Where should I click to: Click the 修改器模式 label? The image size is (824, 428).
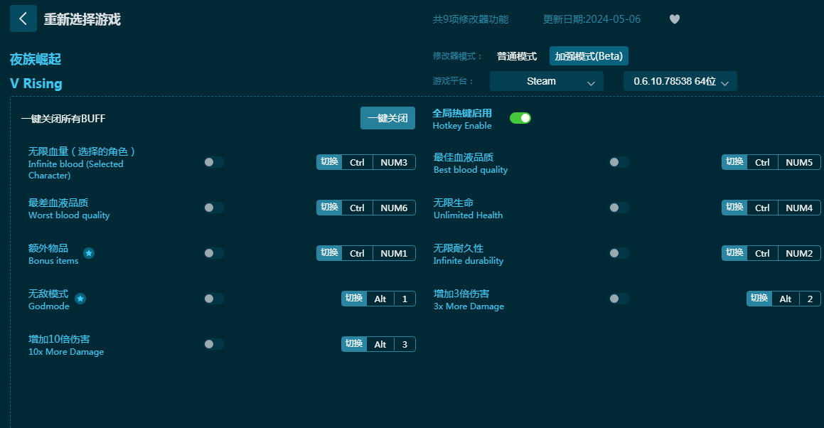(457, 56)
